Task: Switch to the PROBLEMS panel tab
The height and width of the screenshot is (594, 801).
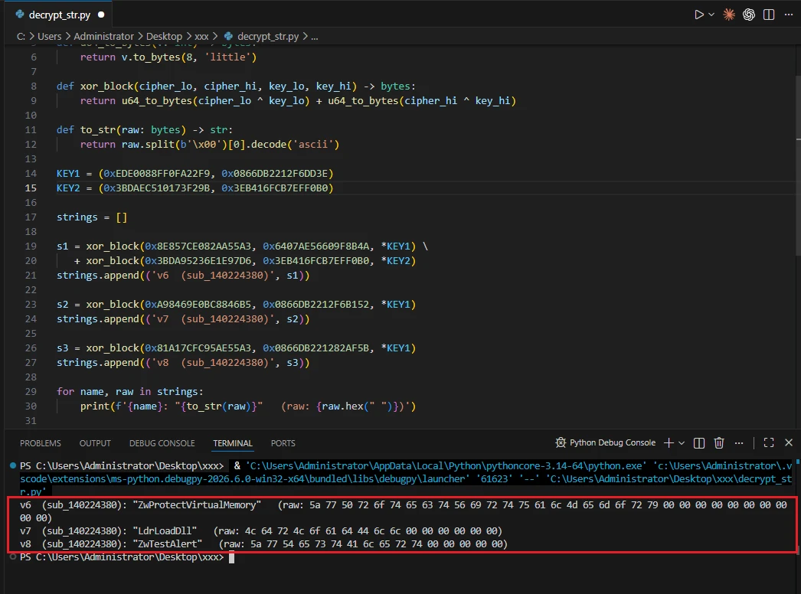Action: click(x=41, y=443)
